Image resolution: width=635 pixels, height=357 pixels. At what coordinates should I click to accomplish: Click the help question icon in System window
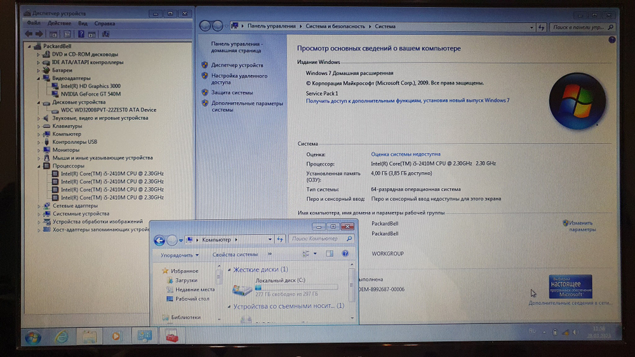click(612, 39)
